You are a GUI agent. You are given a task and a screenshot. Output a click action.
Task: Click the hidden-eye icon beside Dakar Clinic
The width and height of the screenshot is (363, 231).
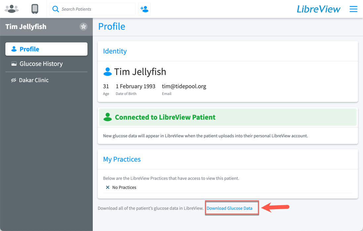tap(14, 80)
